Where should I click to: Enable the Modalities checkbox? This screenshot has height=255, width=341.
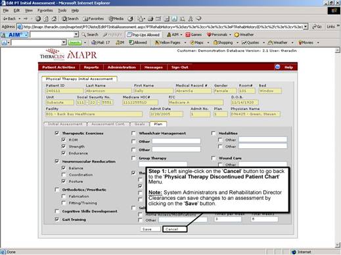coord(214,133)
